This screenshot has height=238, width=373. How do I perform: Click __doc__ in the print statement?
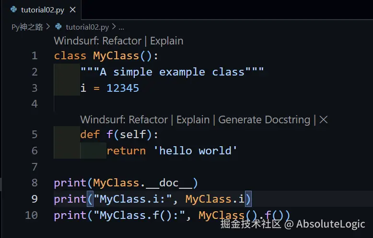tap(169, 183)
